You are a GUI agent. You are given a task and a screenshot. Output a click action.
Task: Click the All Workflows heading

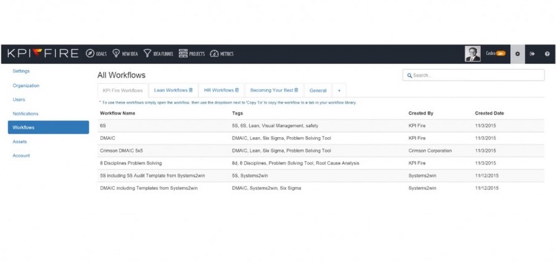coord(122,76)
